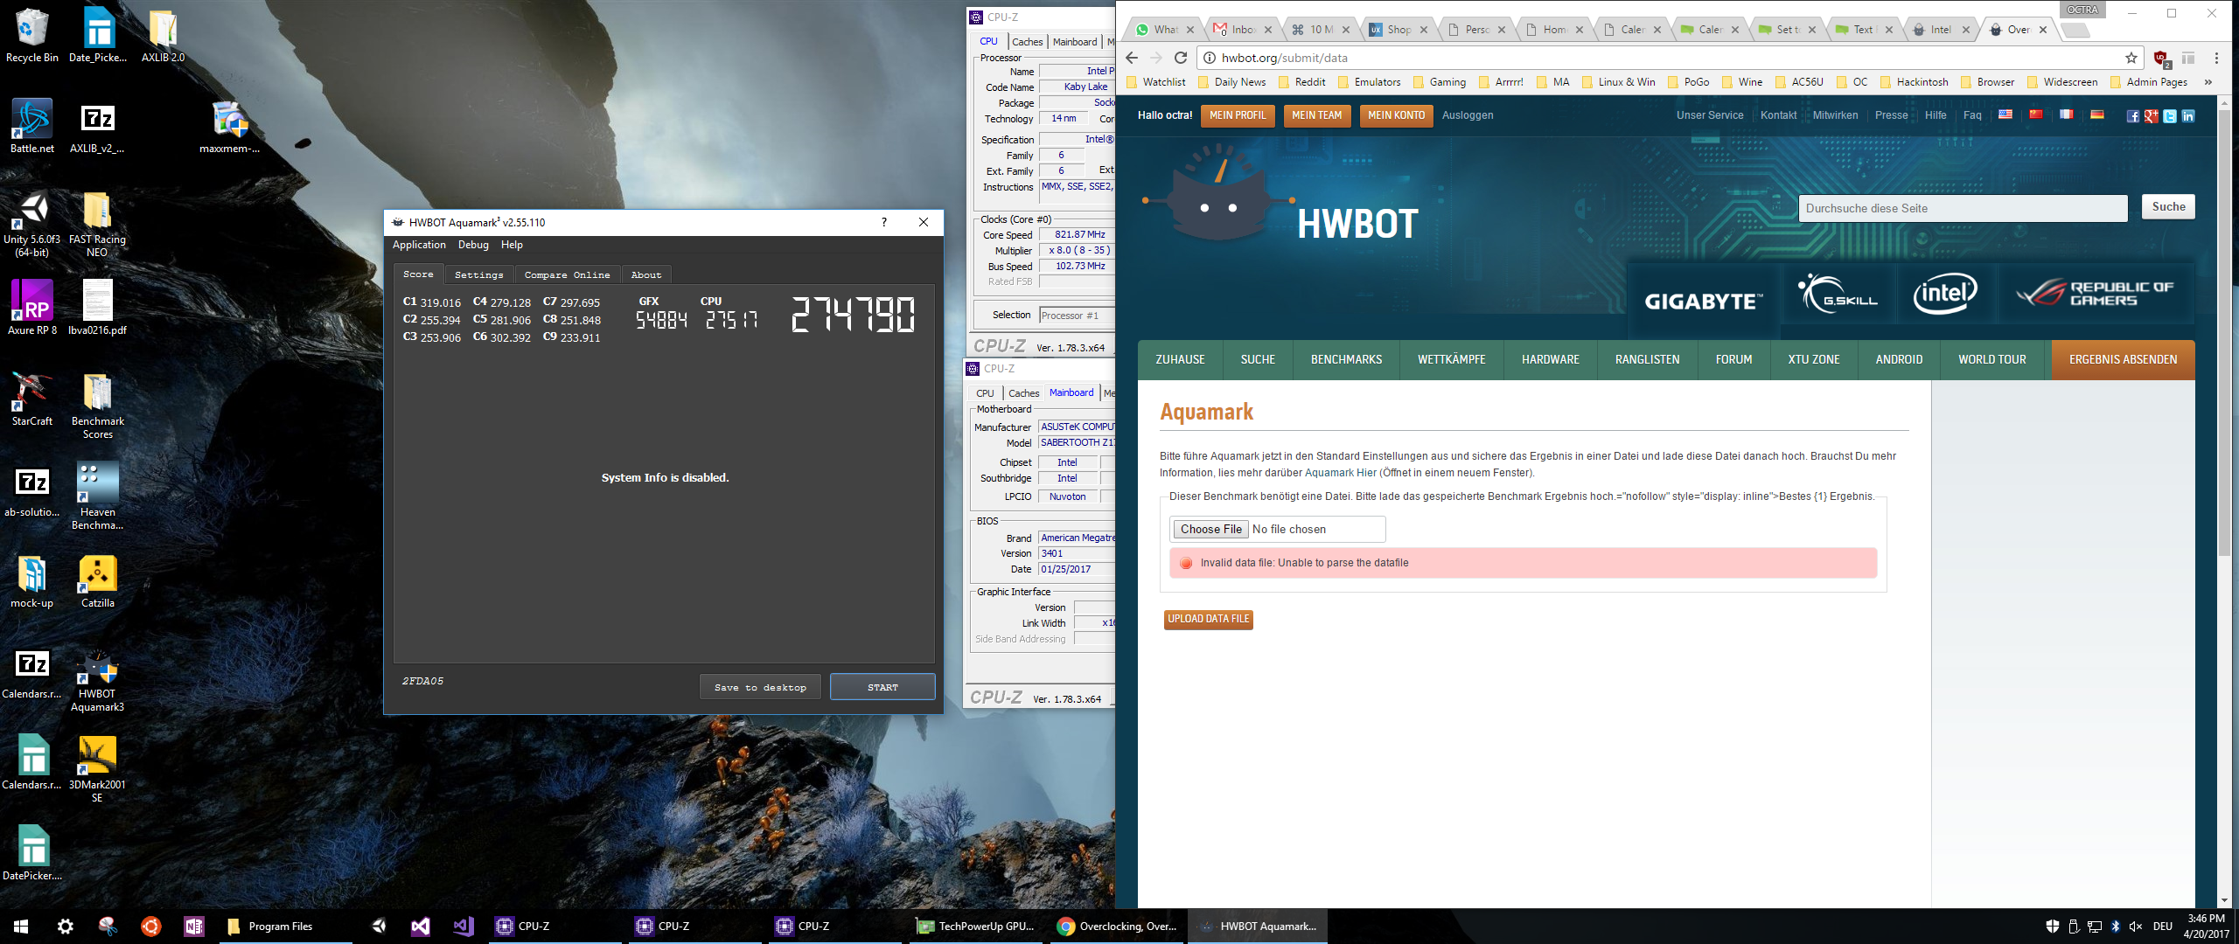2239x944 pixels.
Task: Select the CPU tab in lower CPU-Z window
Action: pos(985,393)
